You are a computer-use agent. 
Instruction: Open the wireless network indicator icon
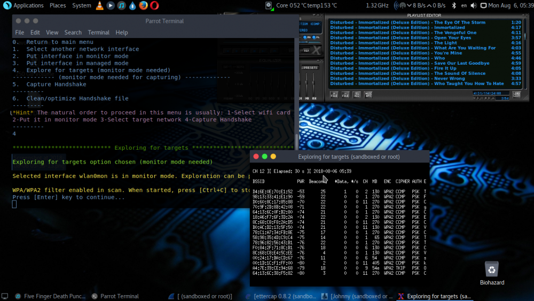click(400, 5)
